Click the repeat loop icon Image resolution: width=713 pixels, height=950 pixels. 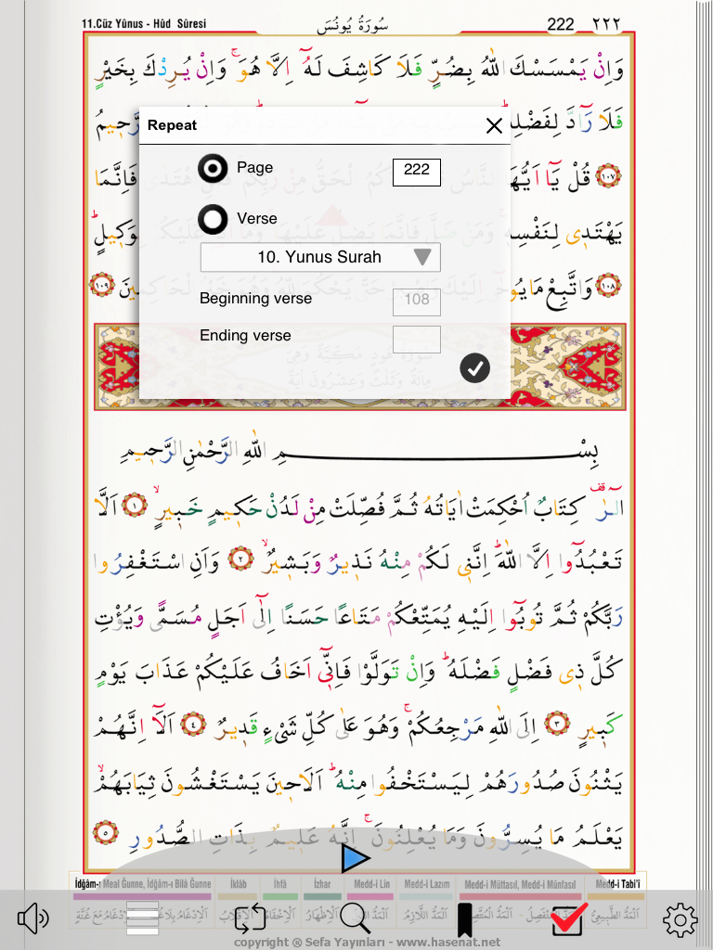click(250, 917)
